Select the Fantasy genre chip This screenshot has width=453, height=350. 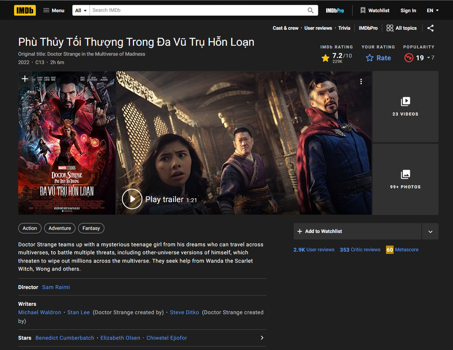pyautogui.click(x=91, y=228)
